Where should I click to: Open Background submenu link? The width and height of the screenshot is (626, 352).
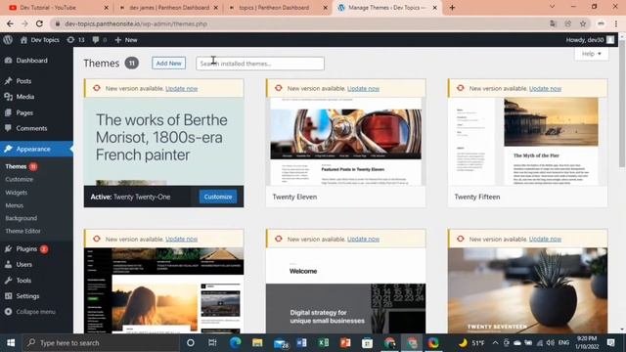click(x=22, y=218)
